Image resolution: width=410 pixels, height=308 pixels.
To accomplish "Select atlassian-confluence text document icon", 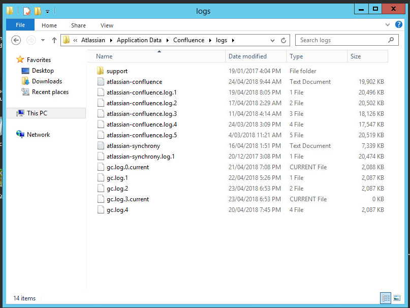I will (101, 82).
